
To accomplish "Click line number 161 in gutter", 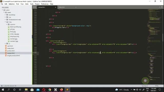I will (35, 53).
